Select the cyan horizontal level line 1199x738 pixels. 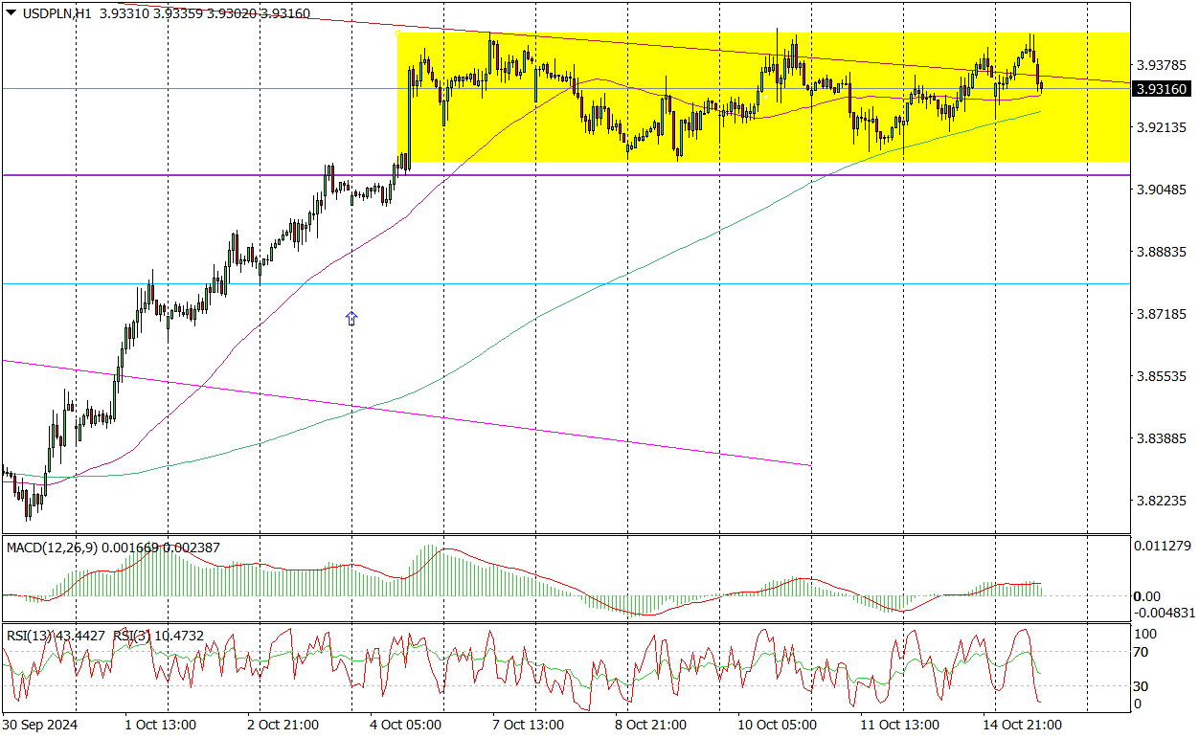pyautogui.click(x=565, y=283)
